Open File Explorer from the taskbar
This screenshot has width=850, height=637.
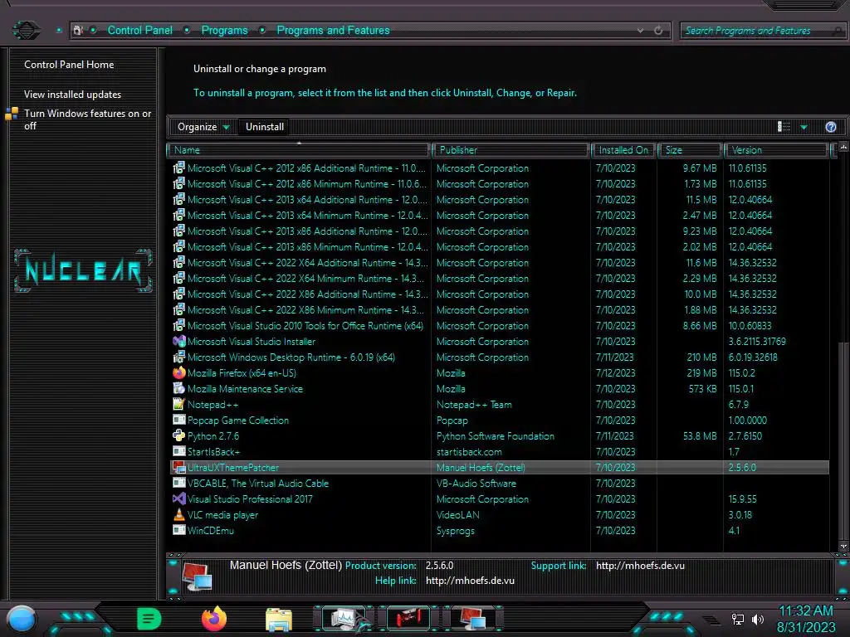pyautogui.click(x=279, y=619)
